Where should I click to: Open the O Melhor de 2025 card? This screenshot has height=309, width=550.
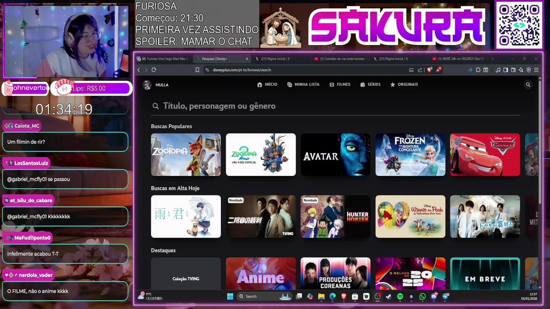410,274
